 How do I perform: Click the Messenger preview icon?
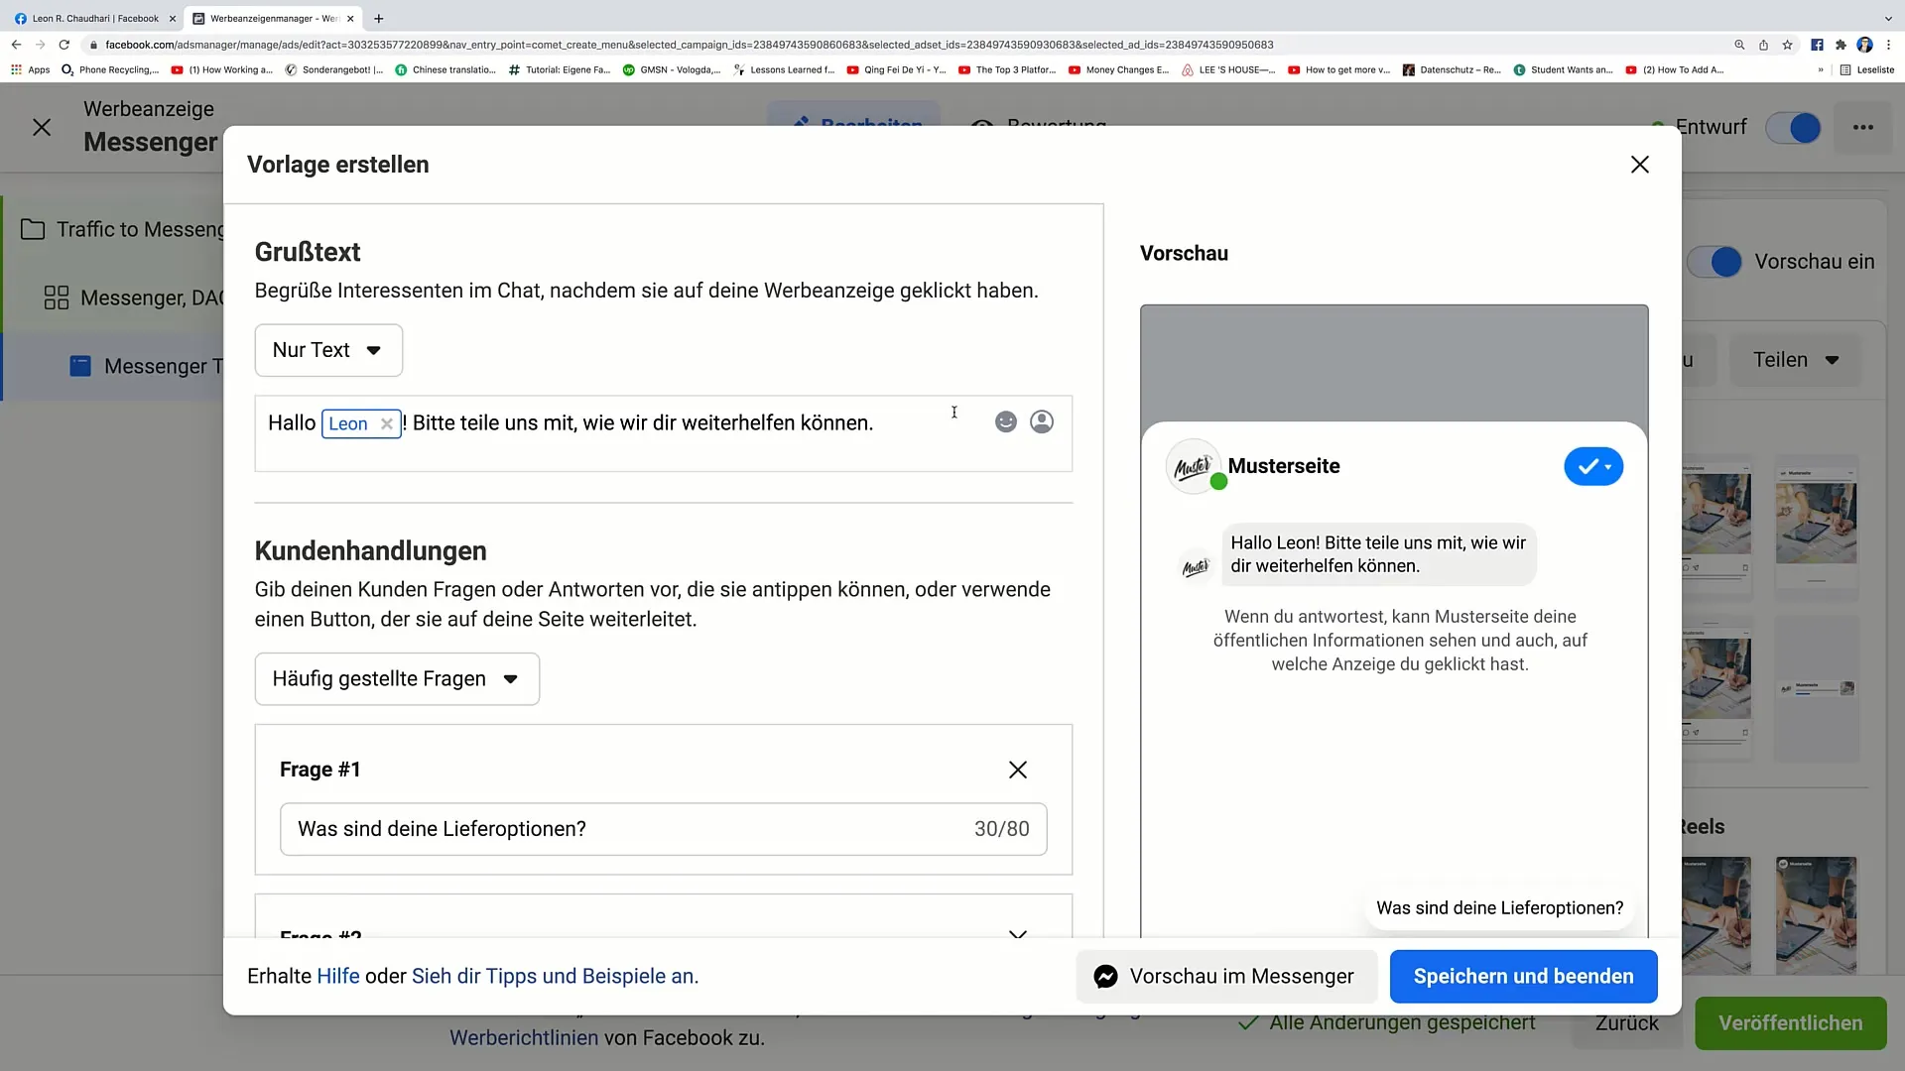tap(1104, 976)
